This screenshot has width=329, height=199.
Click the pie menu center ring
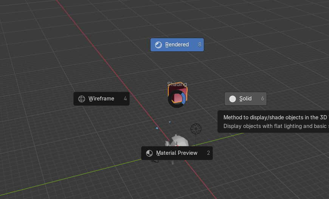coord(177,99)
